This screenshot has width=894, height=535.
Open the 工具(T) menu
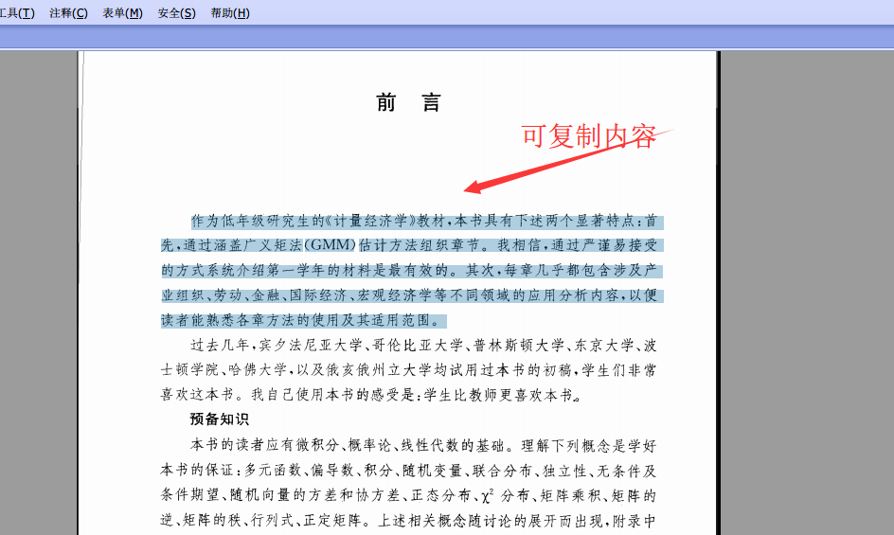(17, 13)
